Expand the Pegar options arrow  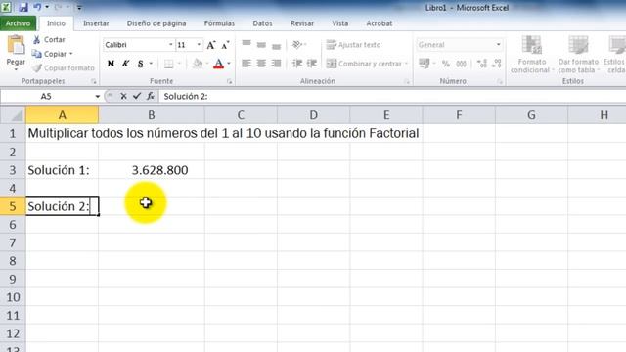16,69
